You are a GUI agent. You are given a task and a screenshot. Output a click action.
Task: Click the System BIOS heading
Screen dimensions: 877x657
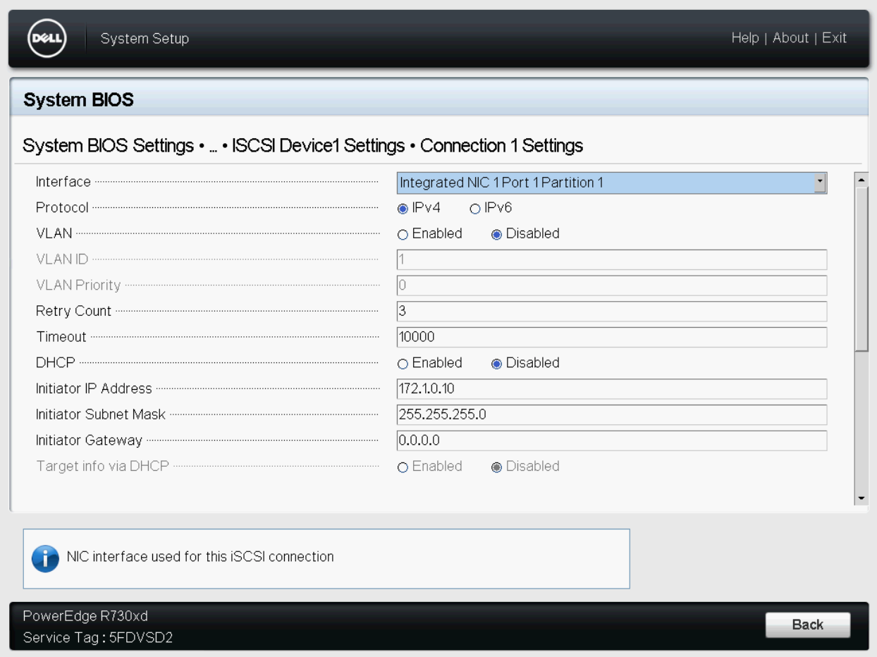point(78,100)
